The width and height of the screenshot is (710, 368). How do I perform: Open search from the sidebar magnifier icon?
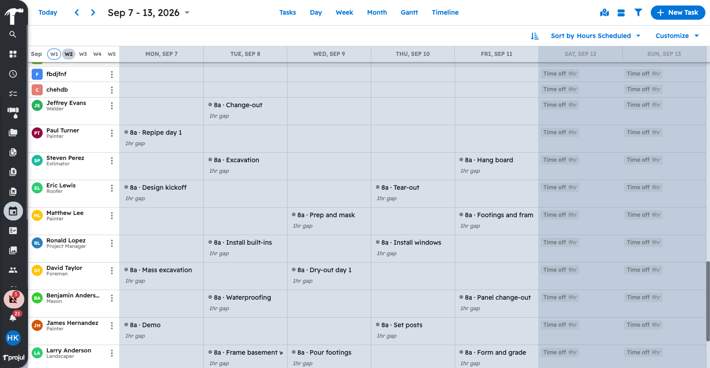pyautogui.click(x=13, y=34)
